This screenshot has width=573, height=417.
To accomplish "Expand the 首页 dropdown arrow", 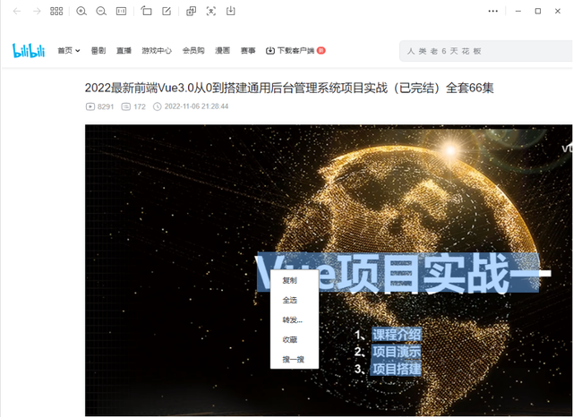I will coord(78,51).
